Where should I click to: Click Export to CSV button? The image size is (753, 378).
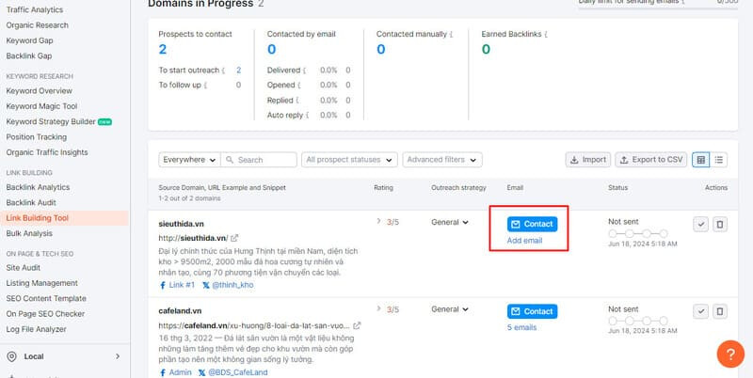tap(650, 160)
